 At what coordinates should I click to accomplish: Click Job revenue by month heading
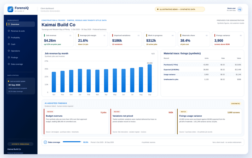click(x=56, y=53)
